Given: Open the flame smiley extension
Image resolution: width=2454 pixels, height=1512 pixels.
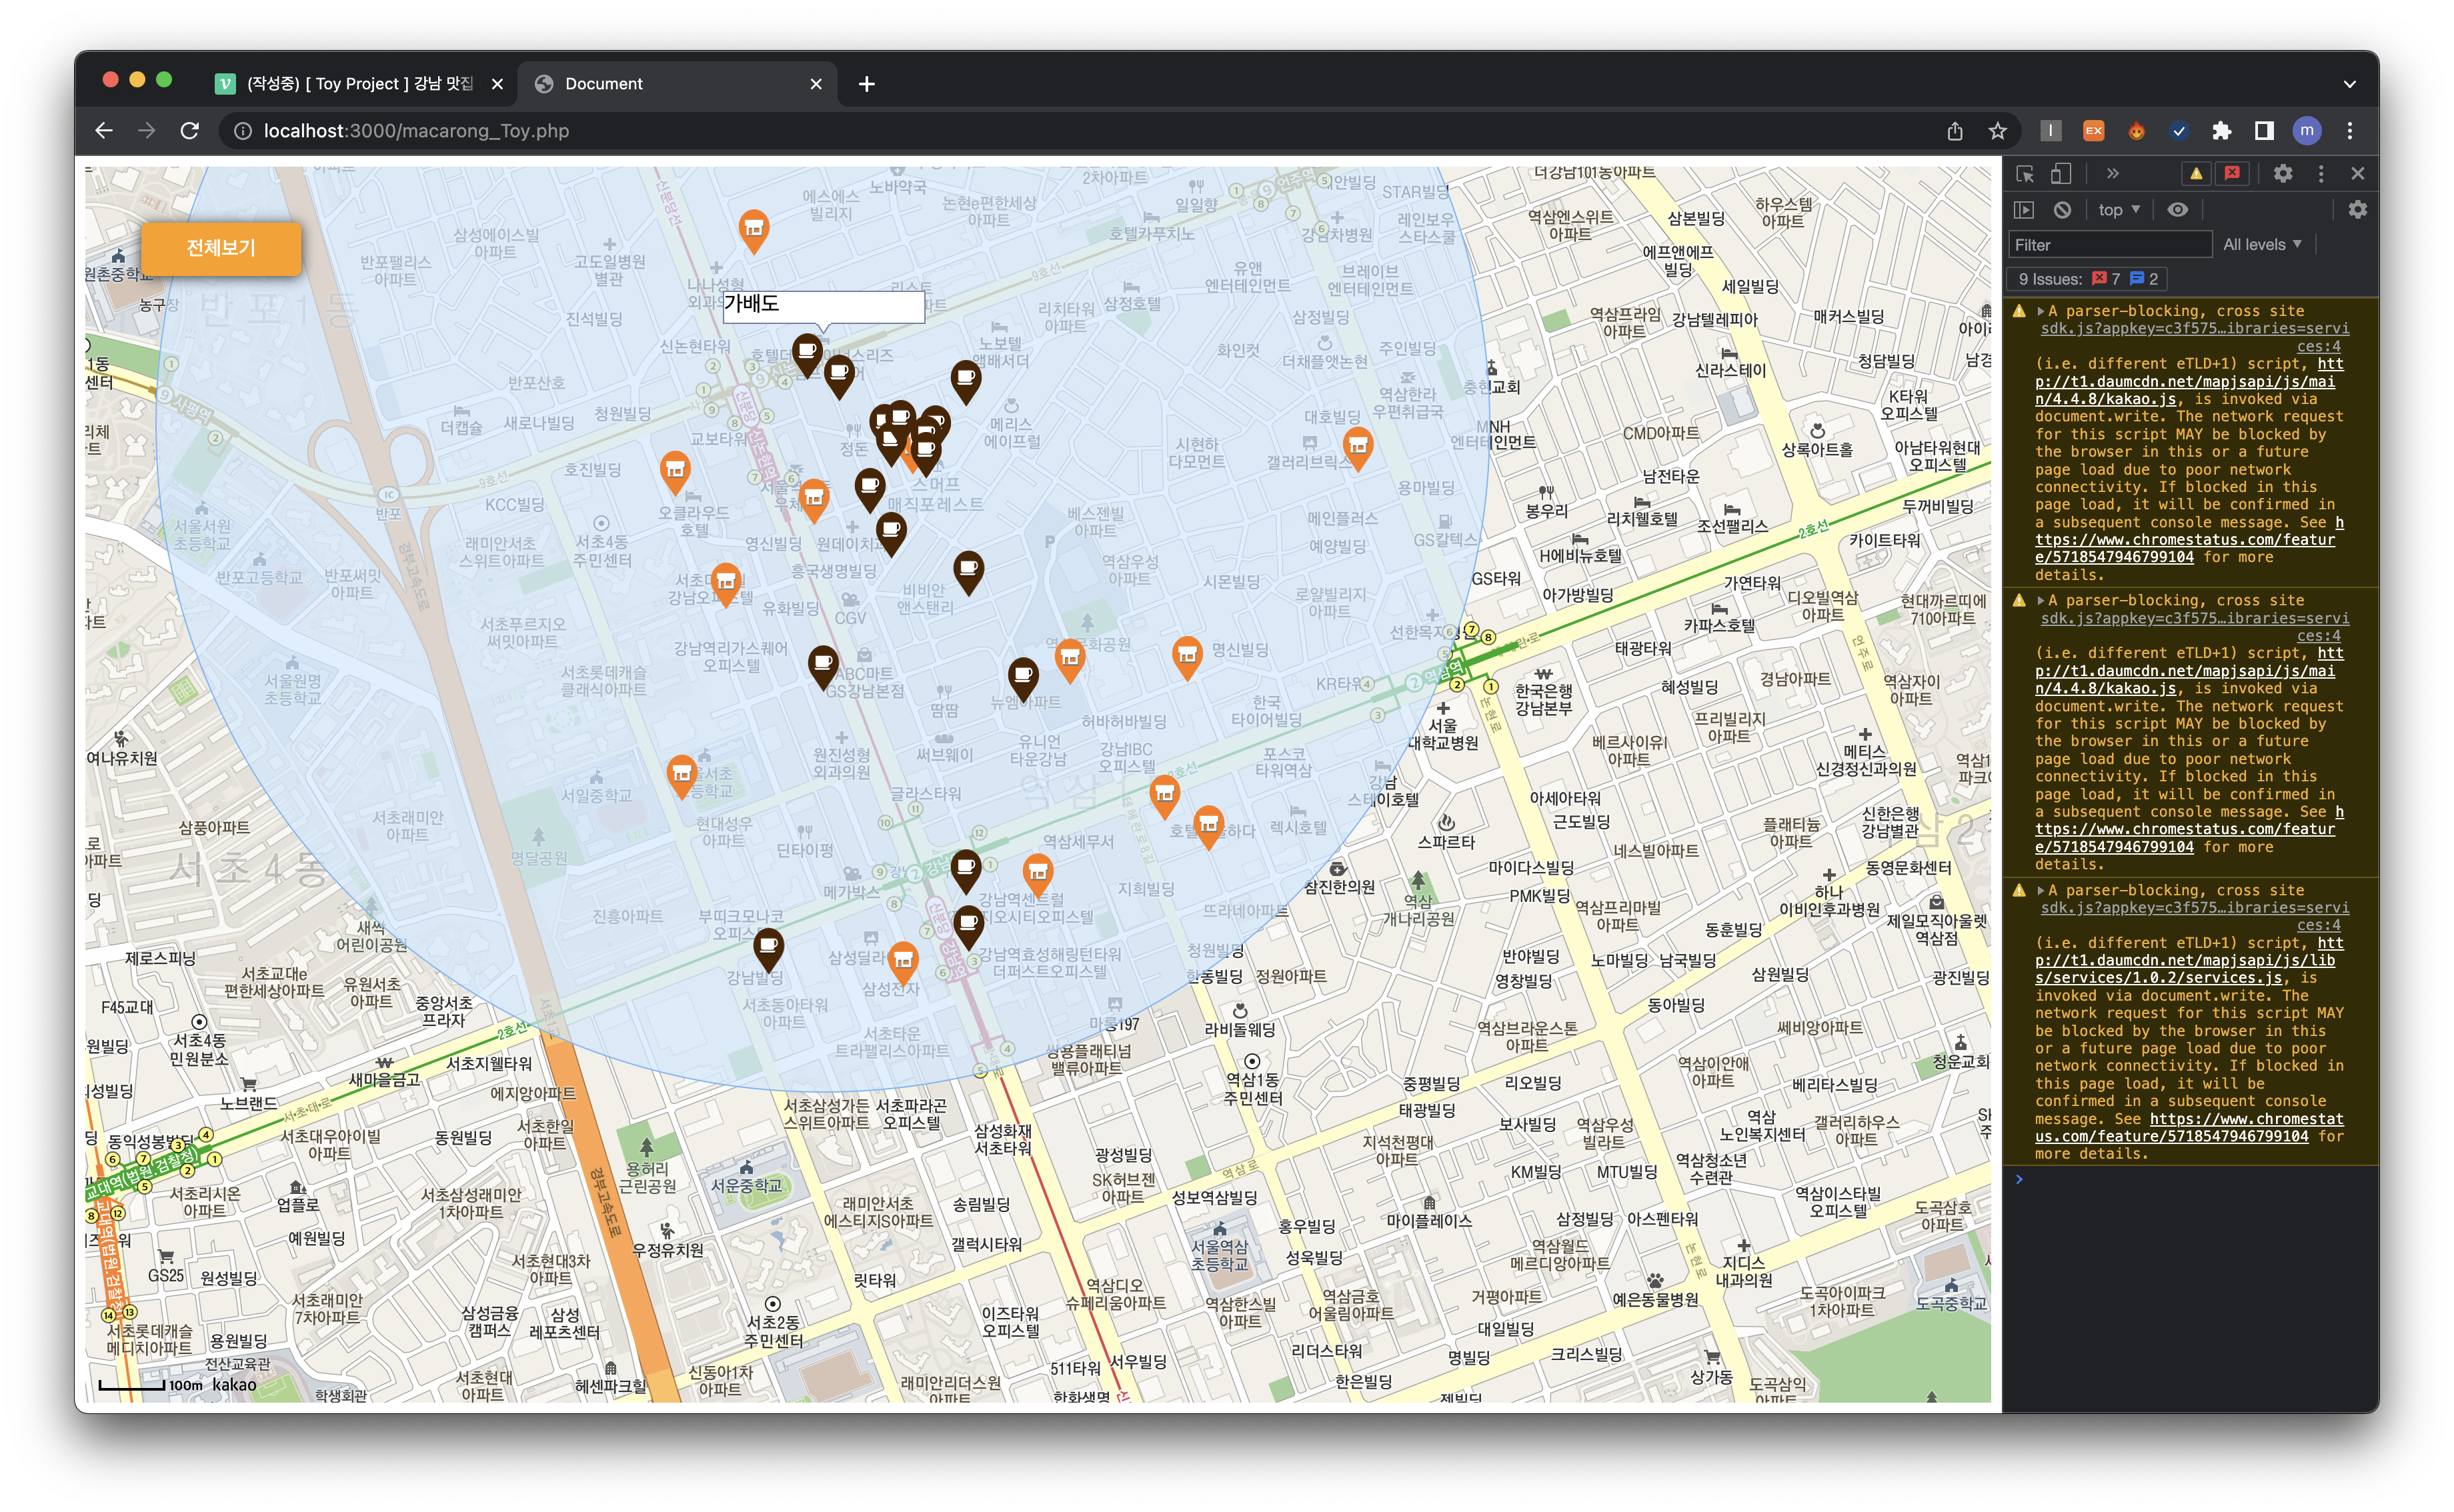Looking at the screenshot, I should [x=2136, y=131].
